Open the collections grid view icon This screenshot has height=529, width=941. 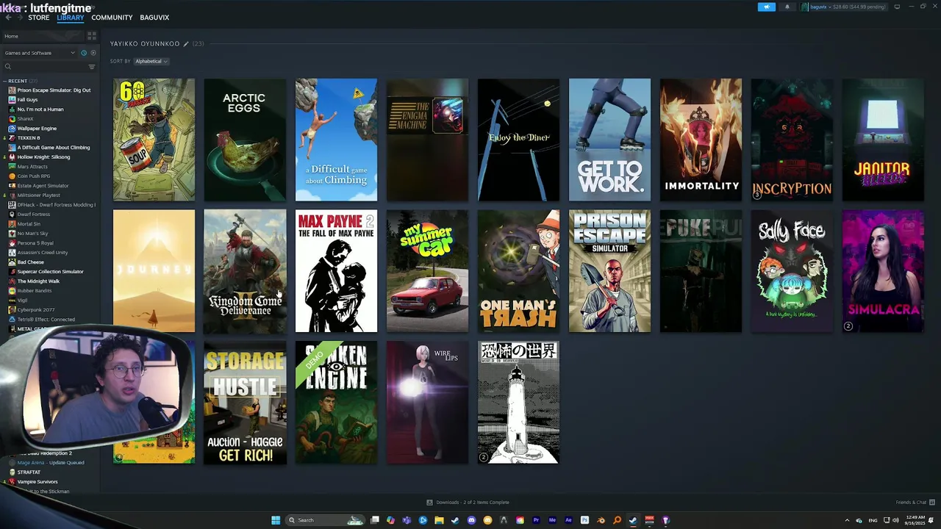(92, 35)
